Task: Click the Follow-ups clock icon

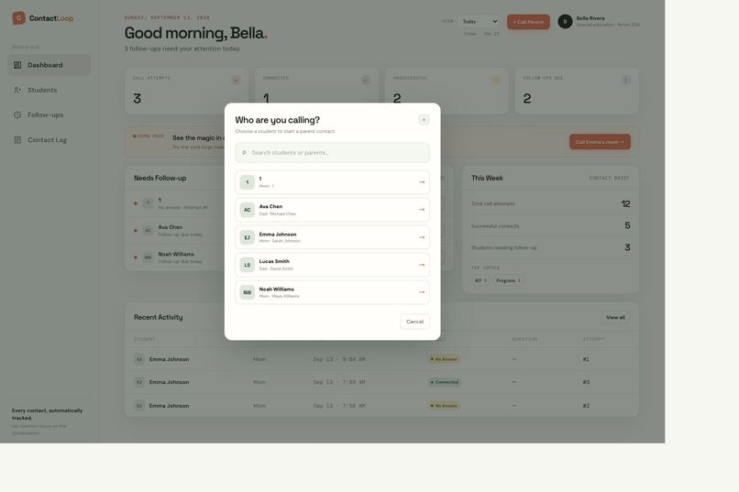Action: (x=17, y=115)
